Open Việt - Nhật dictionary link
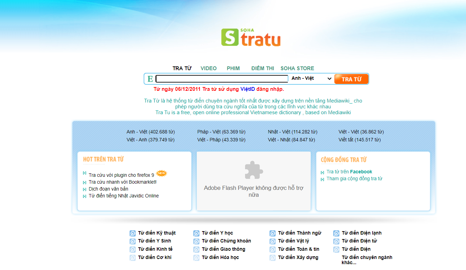The height and width of the screenshot is (270, 466). (x=292, y=140)
